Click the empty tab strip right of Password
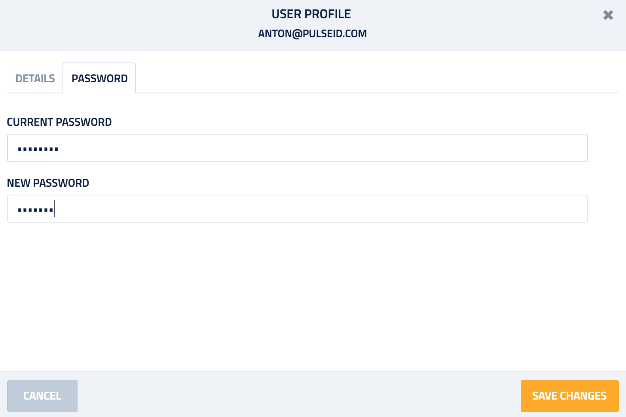 (377, 78)
